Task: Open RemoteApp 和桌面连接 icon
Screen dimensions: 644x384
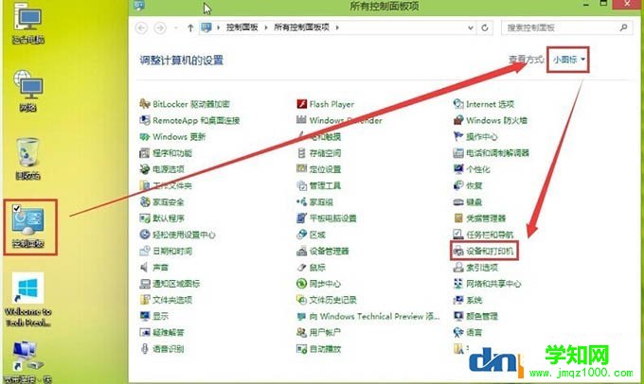Action: (144, 120)
